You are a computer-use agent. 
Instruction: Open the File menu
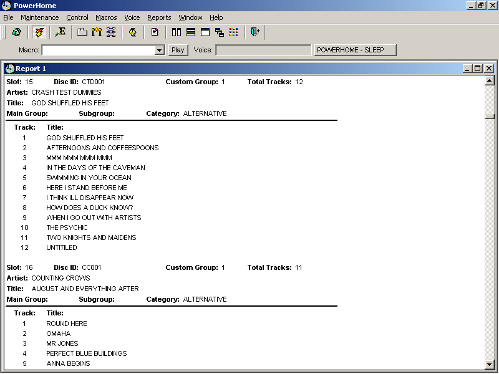[x=8, y=17]
